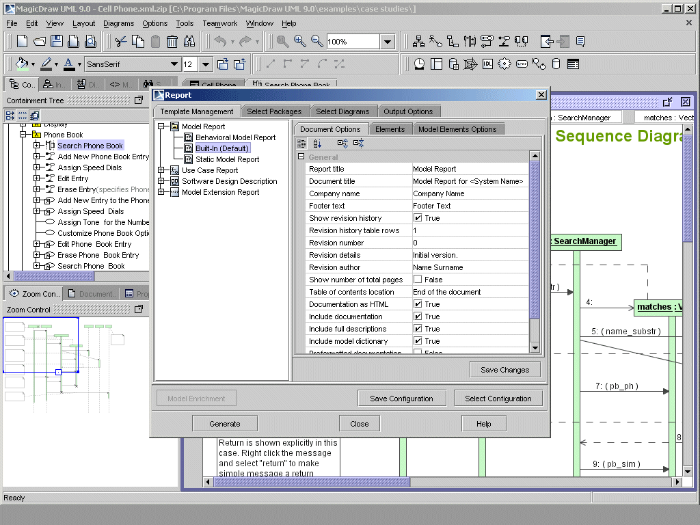This screenshot has height=525, width=700.
Task: Open the pen line color picker
Action: click(46, 64)
